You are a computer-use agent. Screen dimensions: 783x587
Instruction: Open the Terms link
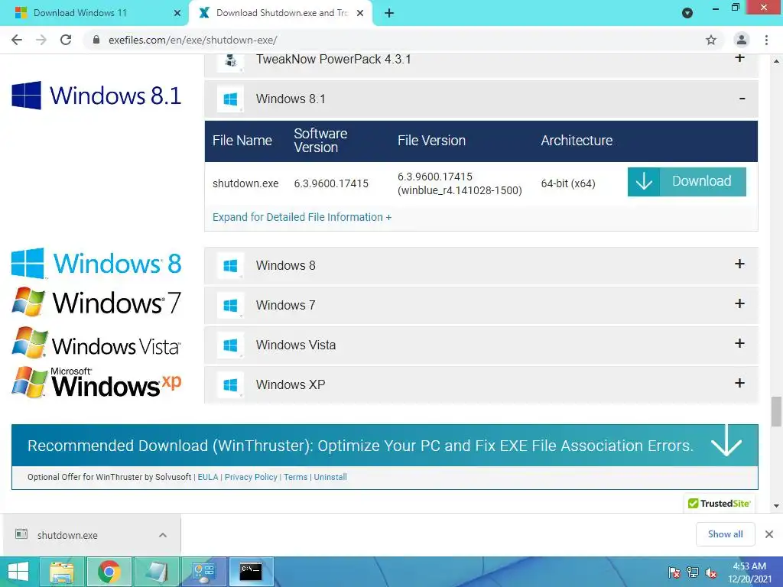[x=296, y=477]
